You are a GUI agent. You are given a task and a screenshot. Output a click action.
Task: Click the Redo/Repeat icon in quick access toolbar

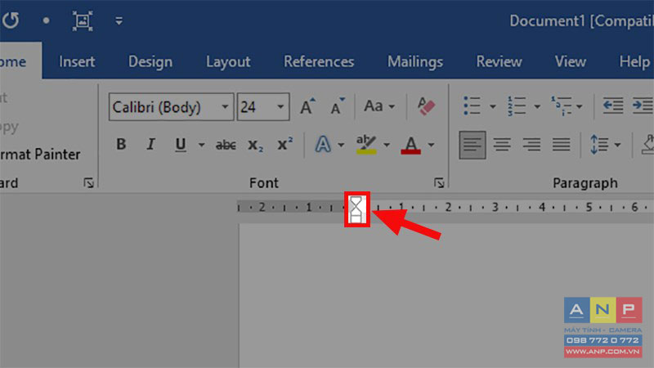click(x=11, y=20)
